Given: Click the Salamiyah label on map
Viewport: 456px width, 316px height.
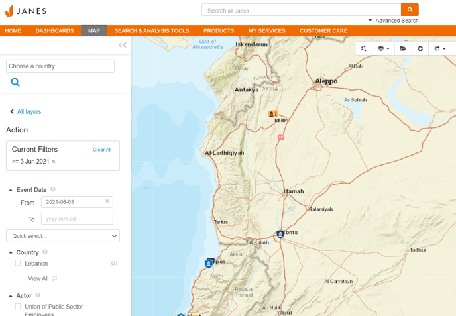Looking at the screenshot, I should (x=321, y=209).
